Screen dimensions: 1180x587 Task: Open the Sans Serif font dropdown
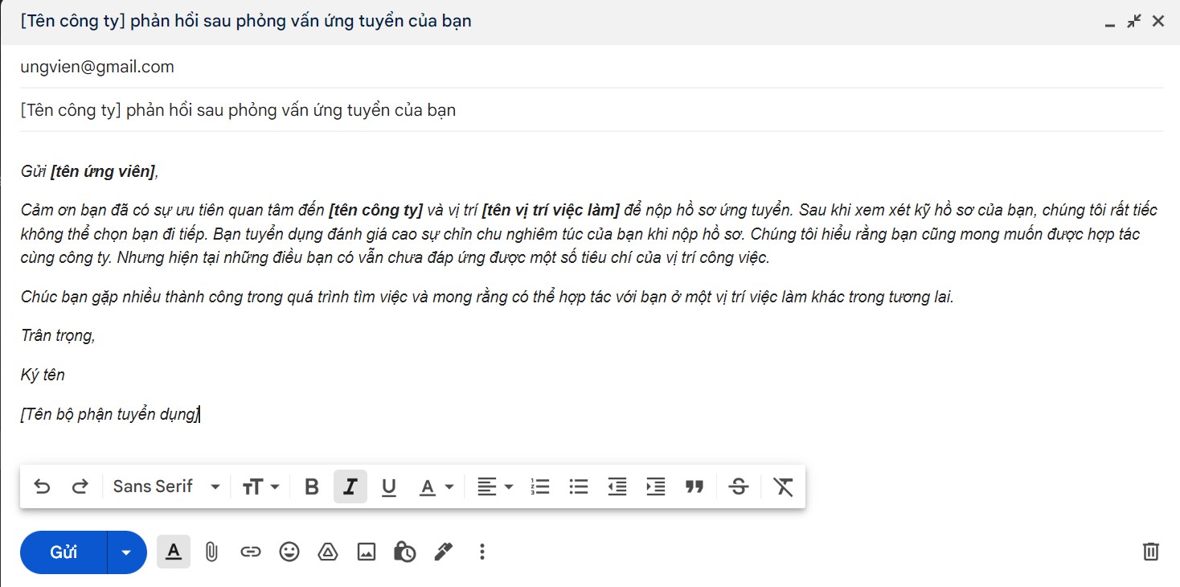(166, 486)
